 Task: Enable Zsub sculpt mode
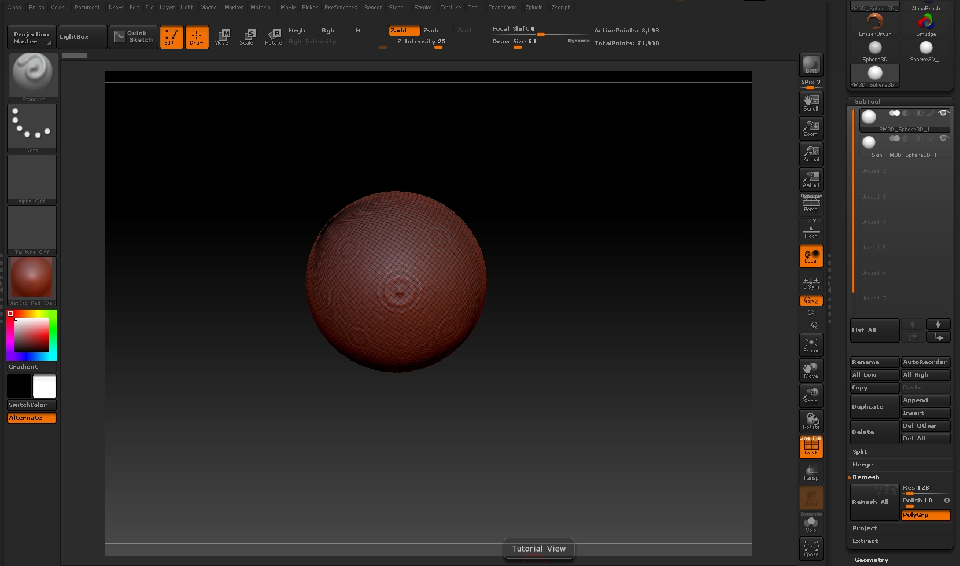(x=437, y=31)
